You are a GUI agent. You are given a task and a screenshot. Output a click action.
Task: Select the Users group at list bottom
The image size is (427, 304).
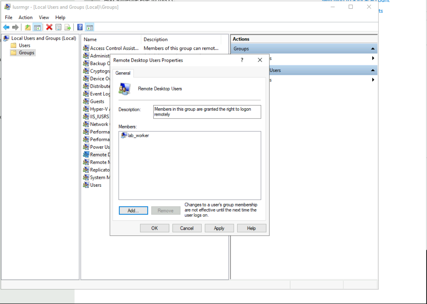[x=92, y=185]
